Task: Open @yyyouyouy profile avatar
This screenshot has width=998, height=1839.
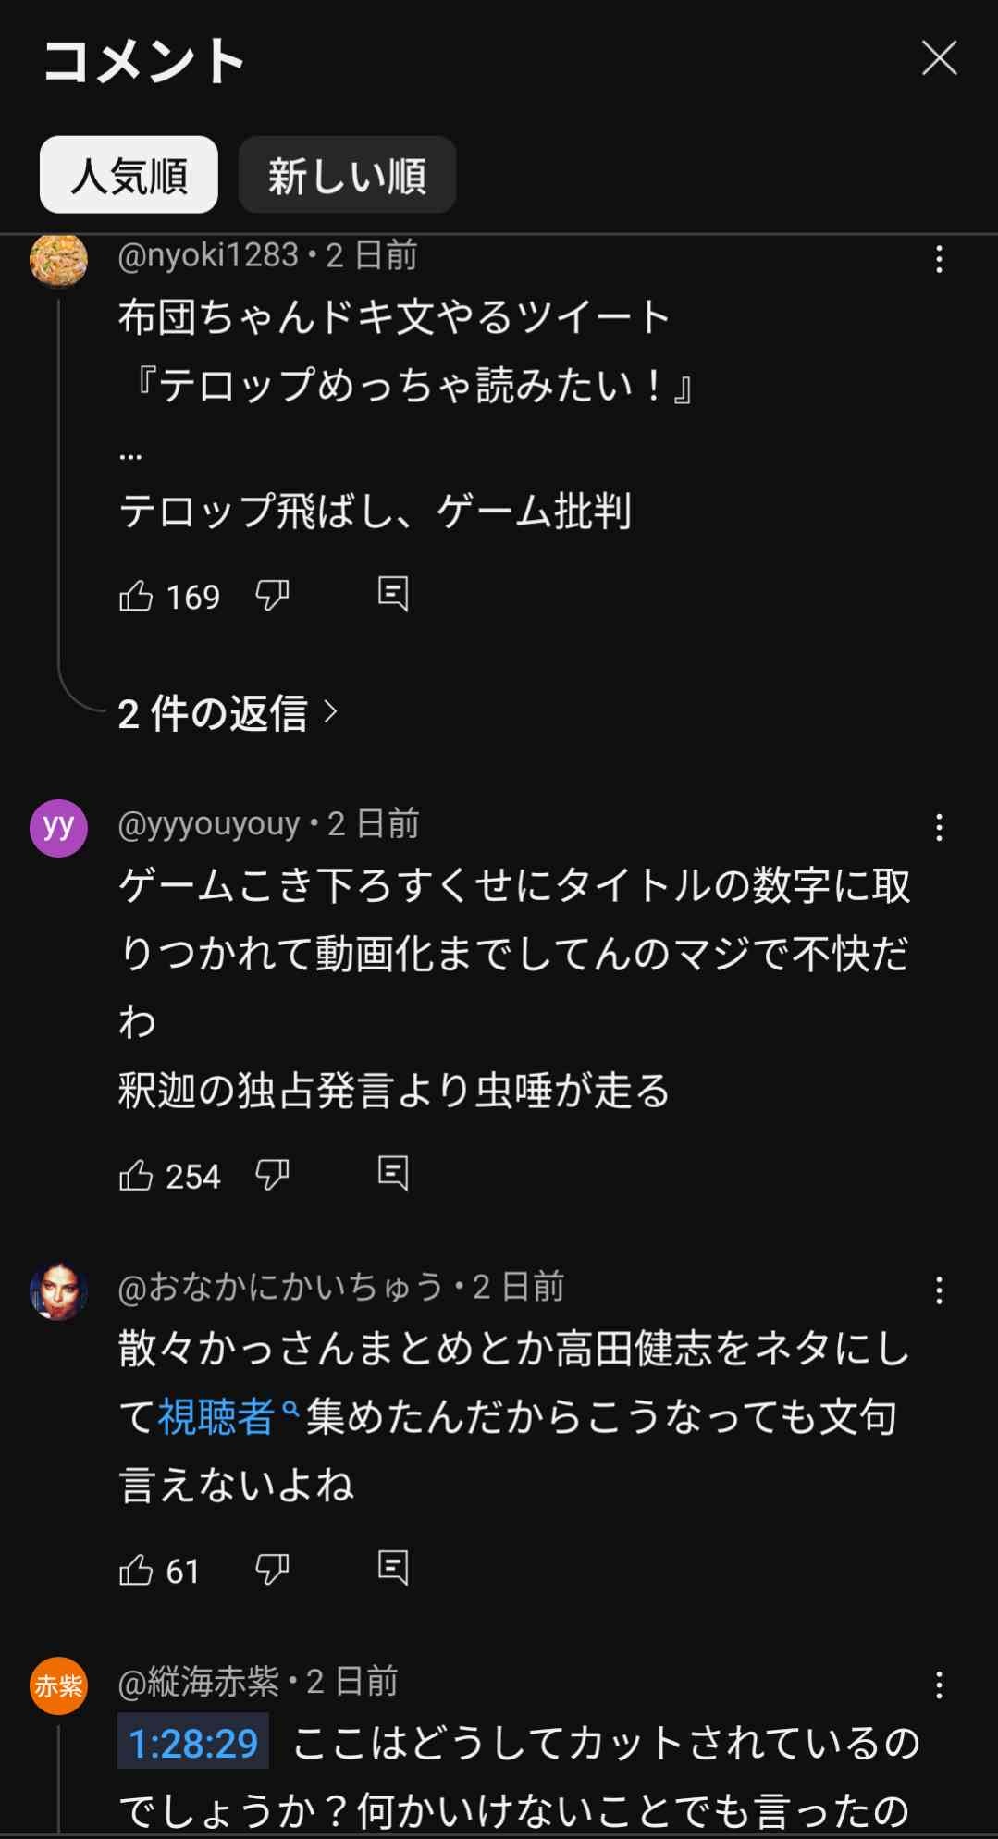Action: [58, 828]
